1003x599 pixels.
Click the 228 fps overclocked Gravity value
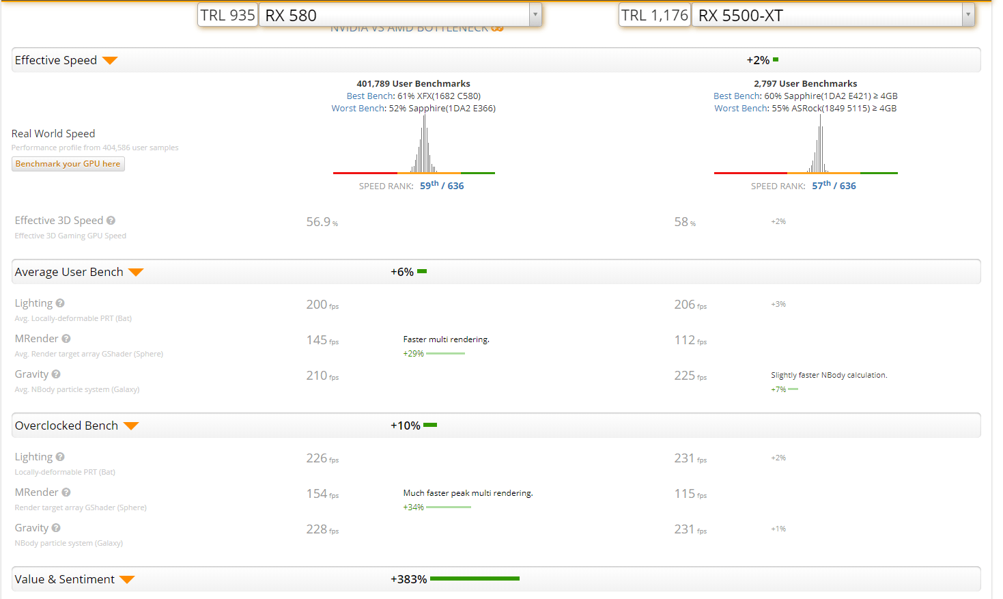tap(322, 529)
